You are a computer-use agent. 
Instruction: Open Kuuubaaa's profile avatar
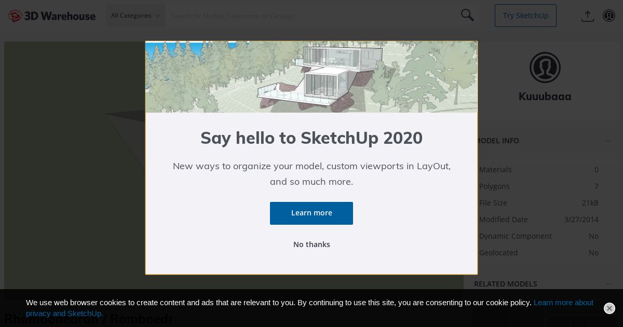click(x=545, y=67)
